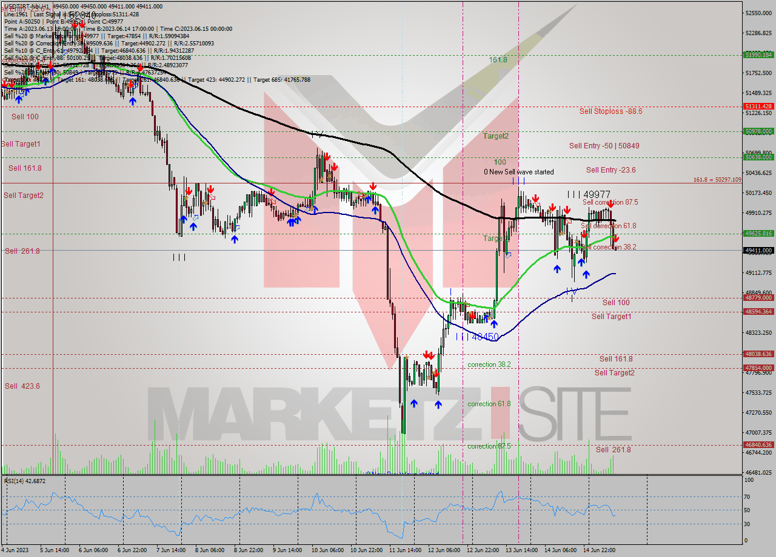Select the green 'Target2' label
Screen dimensions: 776x557
(x=496, y=136)
